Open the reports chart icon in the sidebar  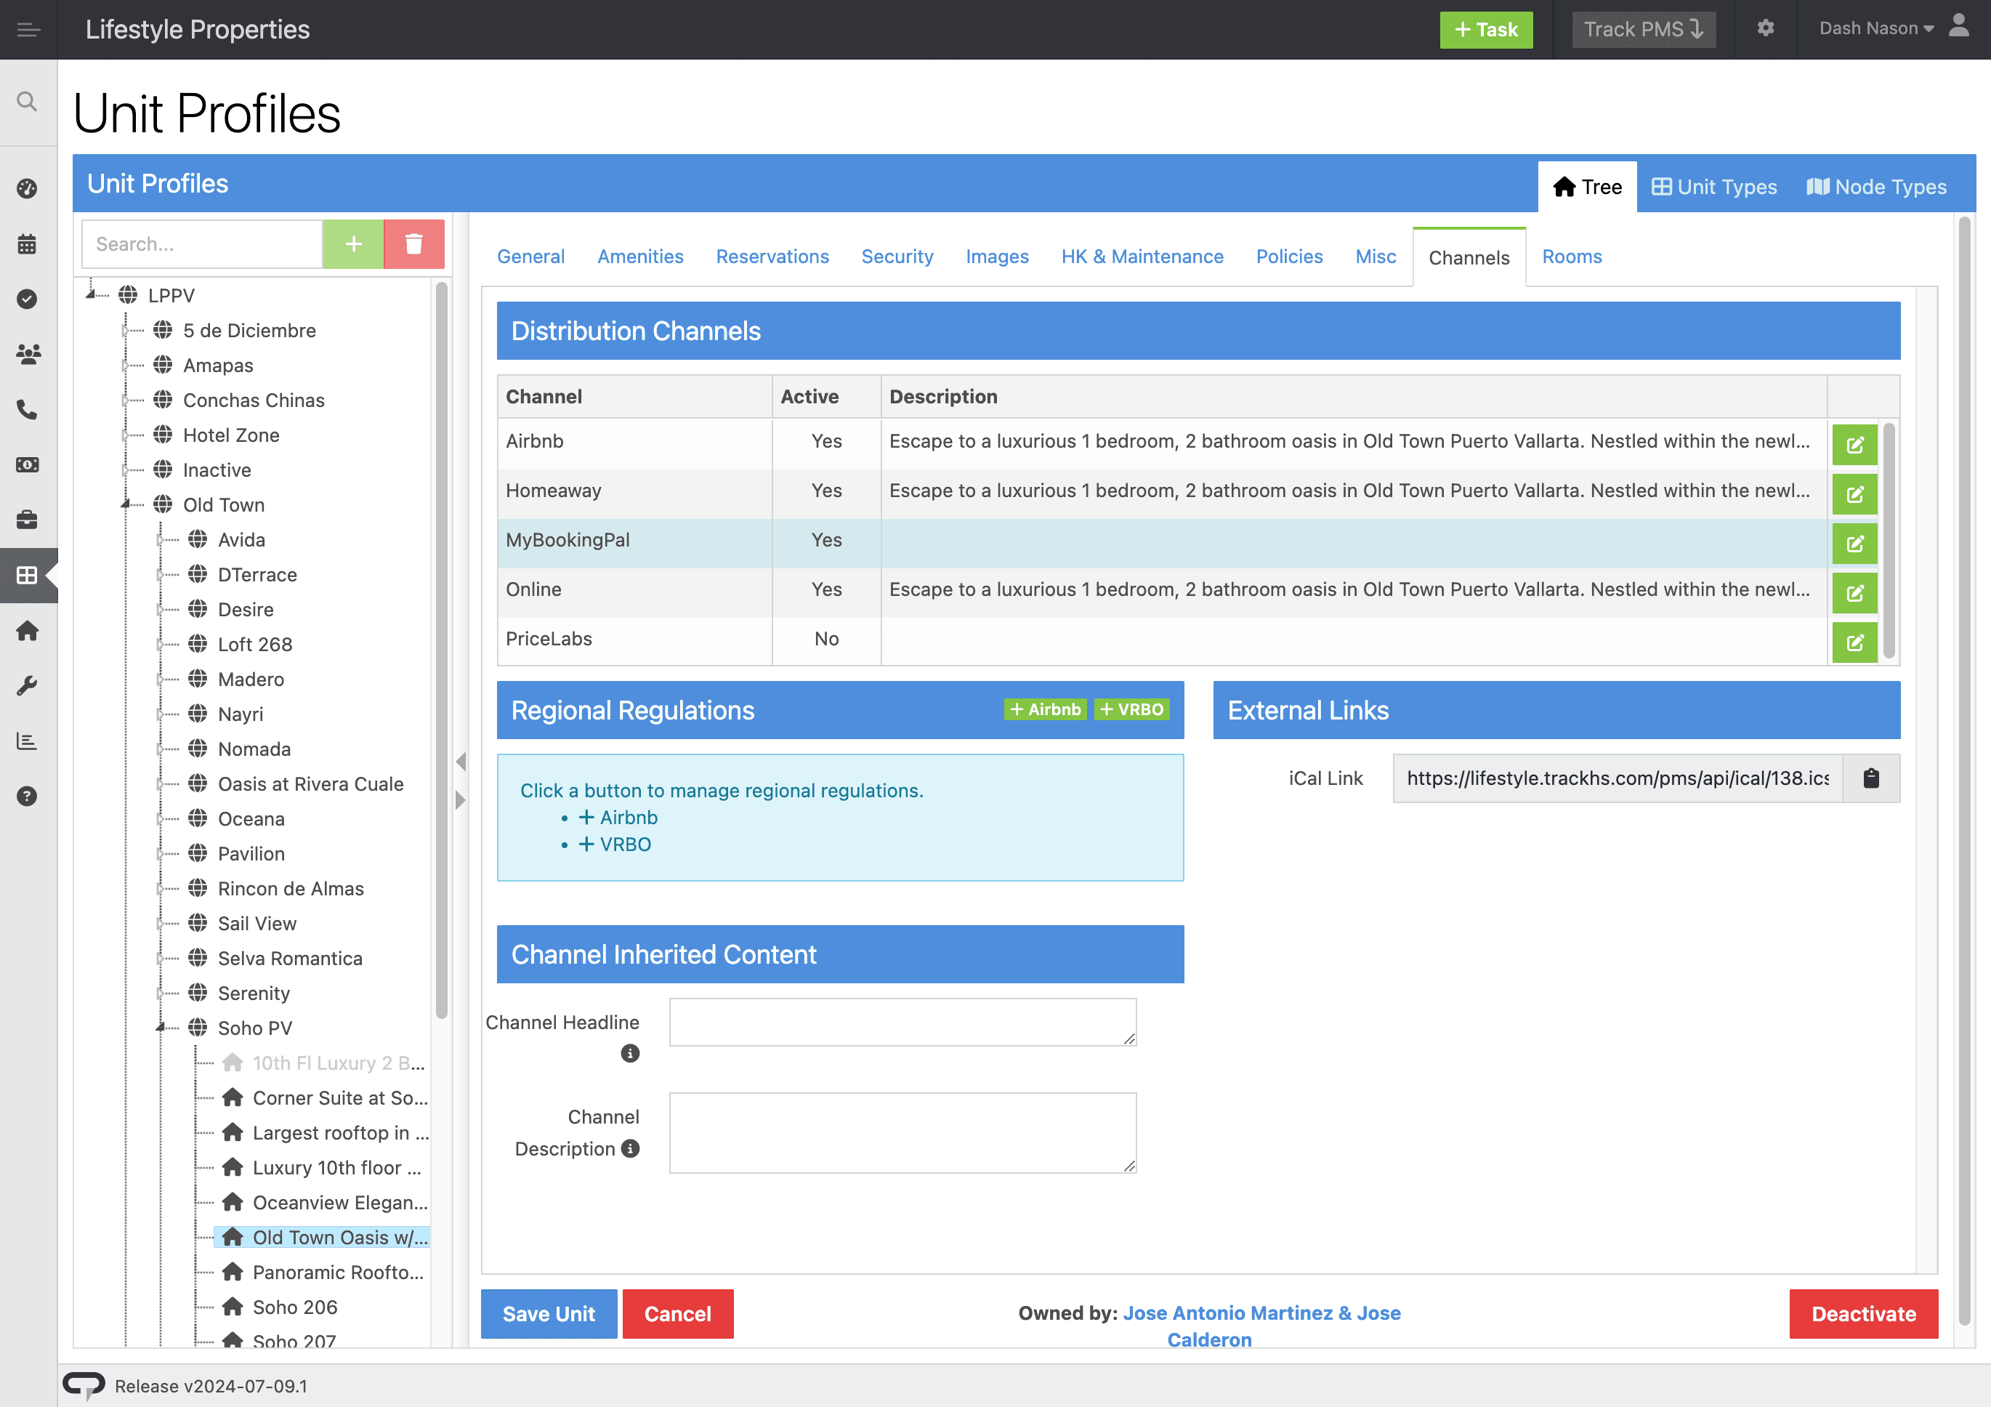point(27,741)
